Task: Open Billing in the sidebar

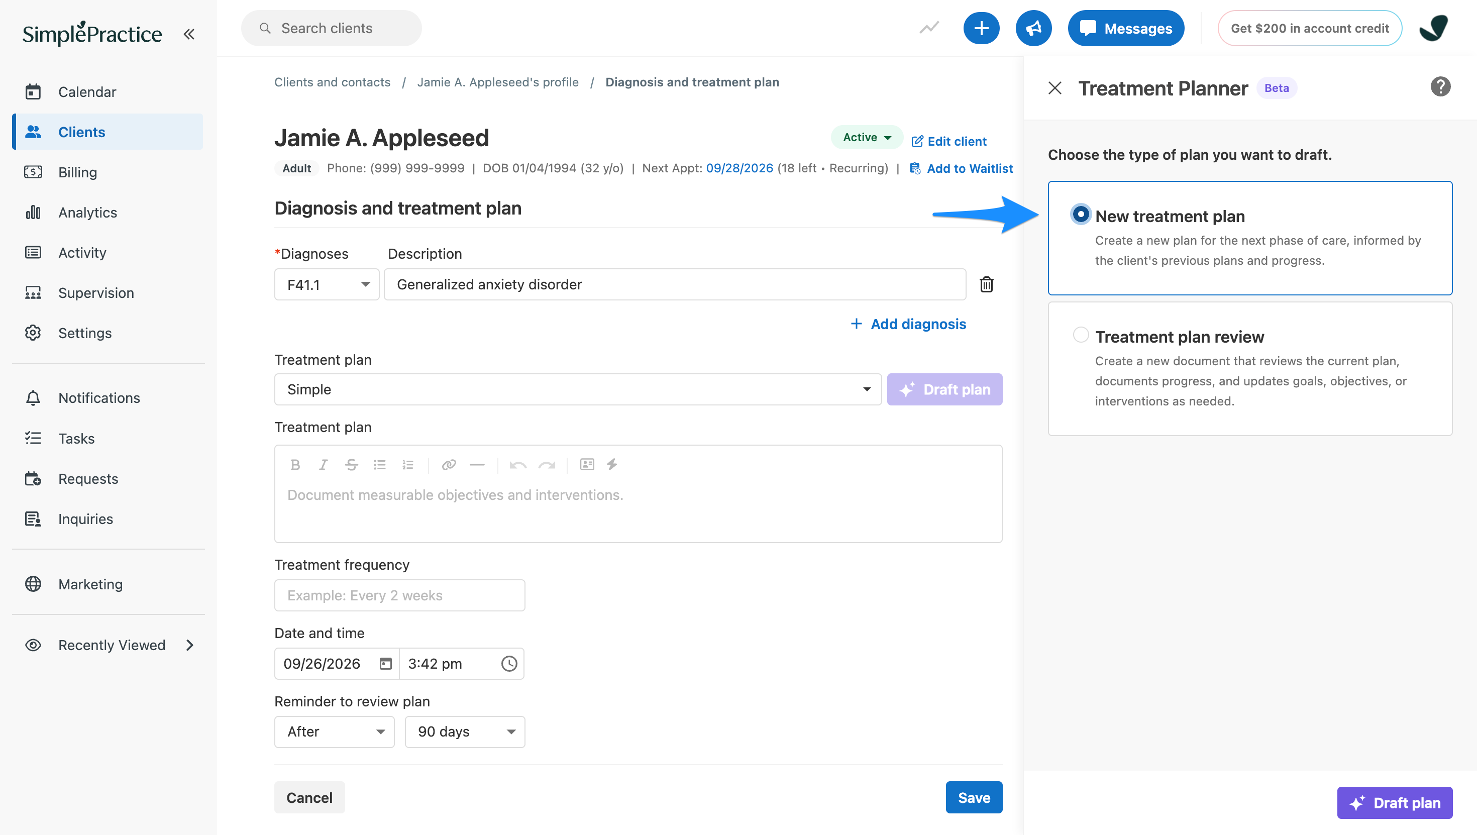Action: tap(108, 172)
